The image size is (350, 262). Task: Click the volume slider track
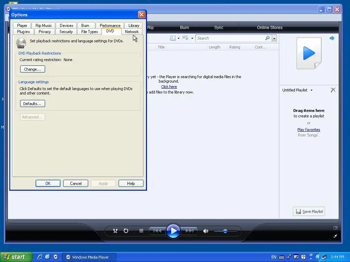click(x=226, y=231)
